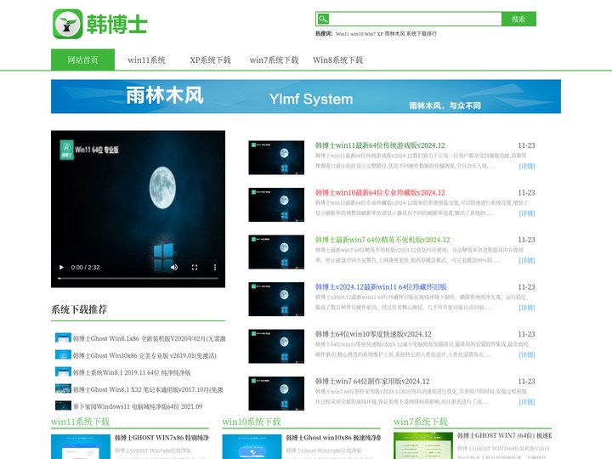Play the Win11 64位 video
The image size is (612, 459).
tap(61, 268)
